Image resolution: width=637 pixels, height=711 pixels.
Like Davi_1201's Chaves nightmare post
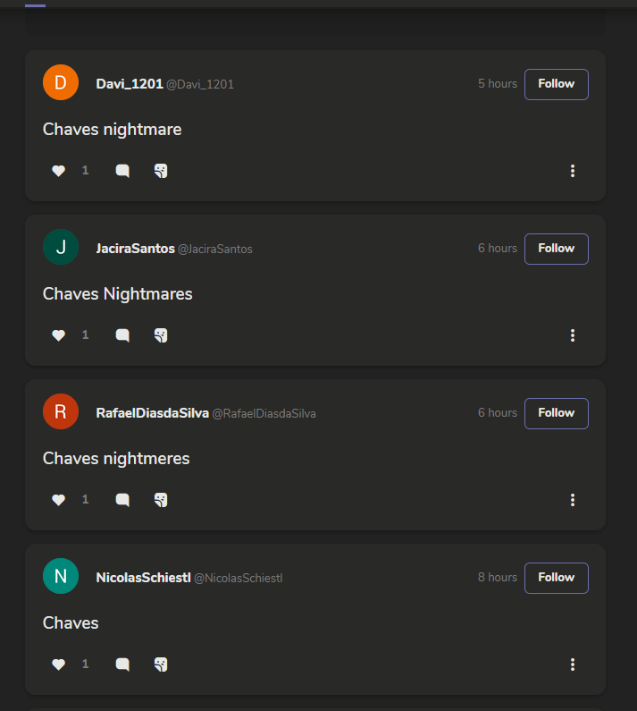[x=59, y=171]
